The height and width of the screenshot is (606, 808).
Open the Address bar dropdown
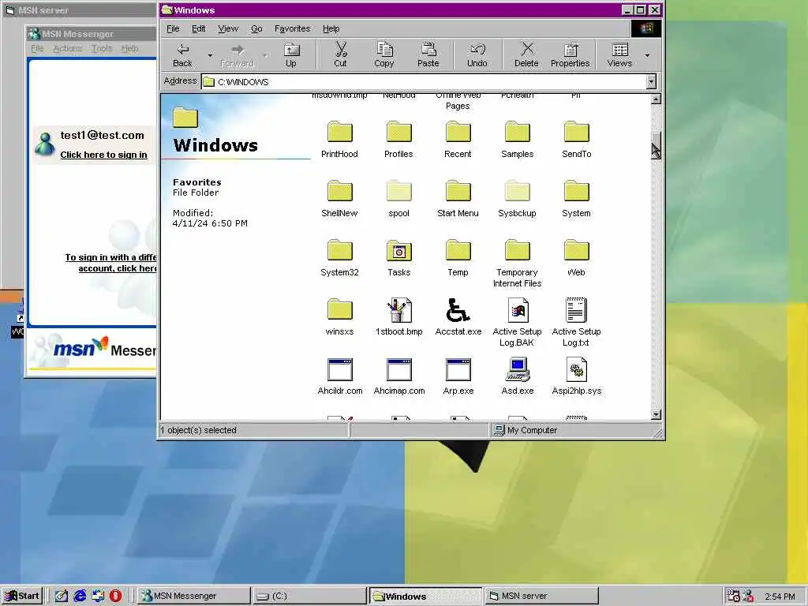pos(651,81)
